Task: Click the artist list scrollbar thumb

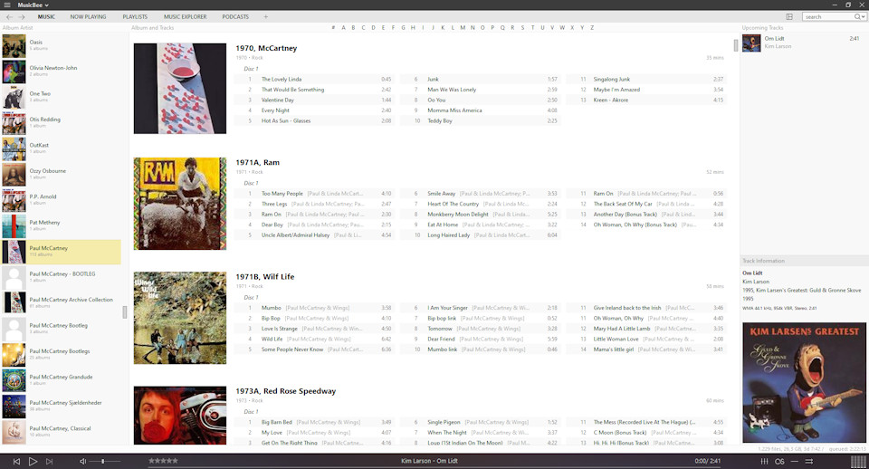Action: [125, 312]
